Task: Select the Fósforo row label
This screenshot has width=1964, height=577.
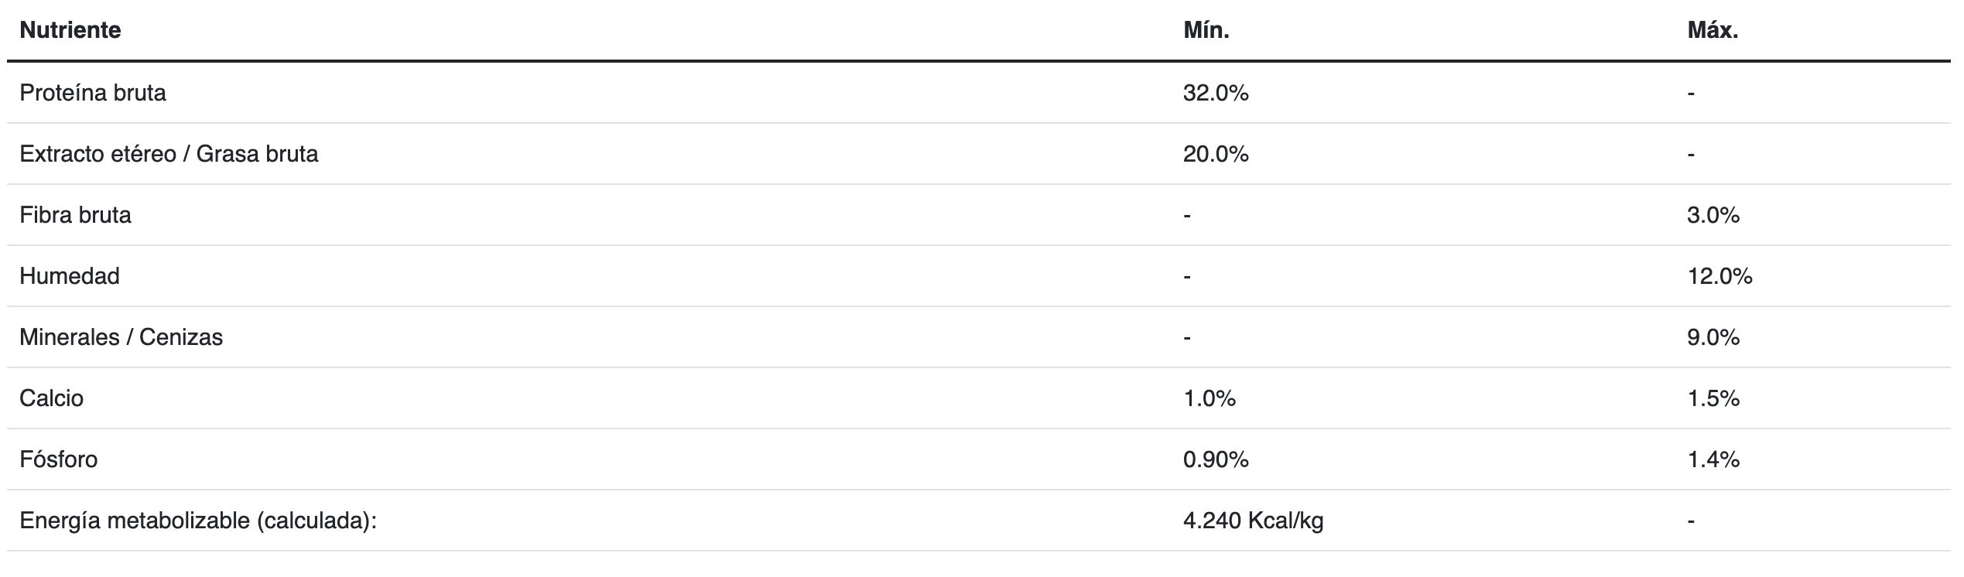Action: [59, 459]
